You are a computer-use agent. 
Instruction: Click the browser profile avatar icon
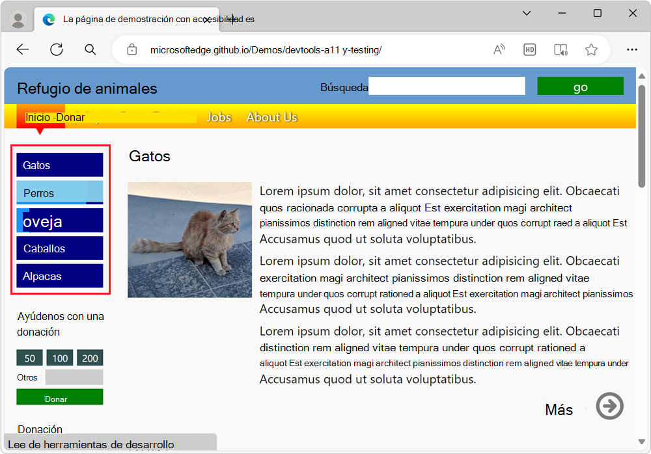[18, 18]
